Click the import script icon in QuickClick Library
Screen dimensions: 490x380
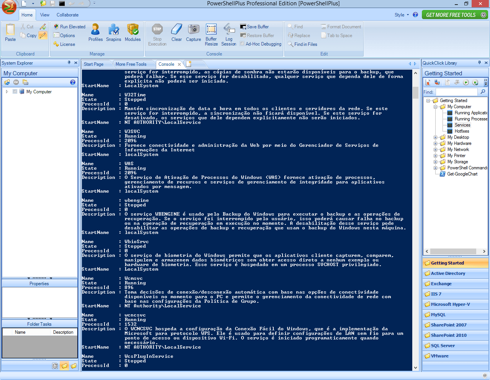428,82
